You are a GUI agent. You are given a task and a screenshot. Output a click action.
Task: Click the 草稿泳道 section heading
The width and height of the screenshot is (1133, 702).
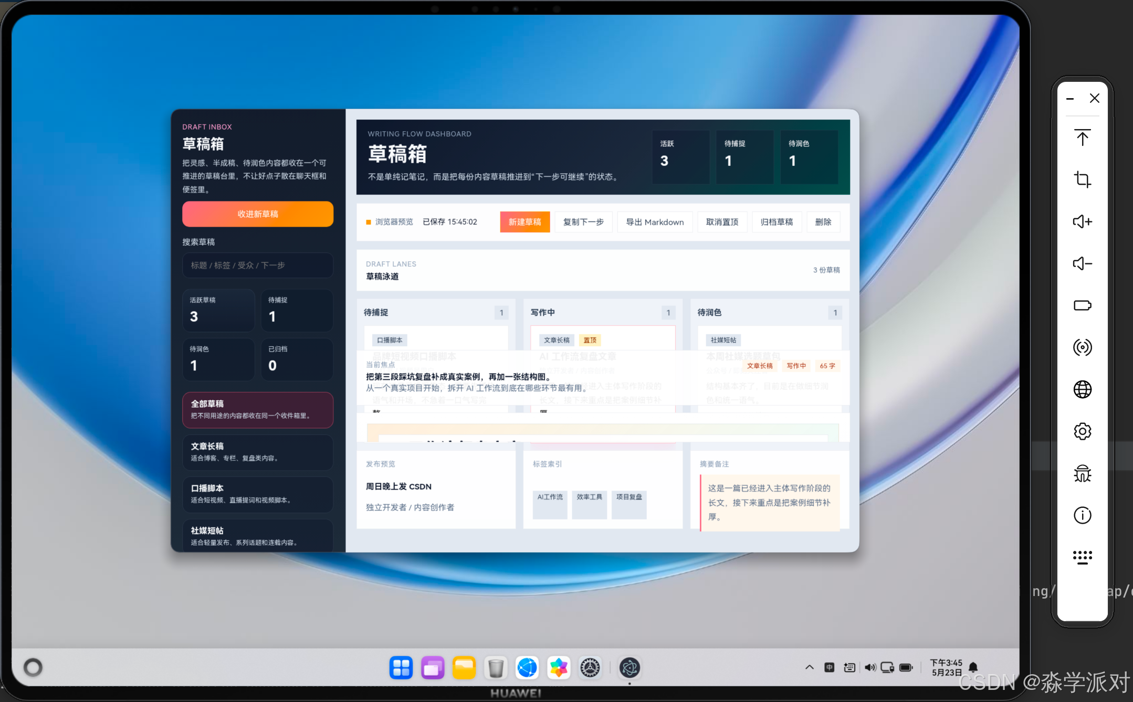382,276
